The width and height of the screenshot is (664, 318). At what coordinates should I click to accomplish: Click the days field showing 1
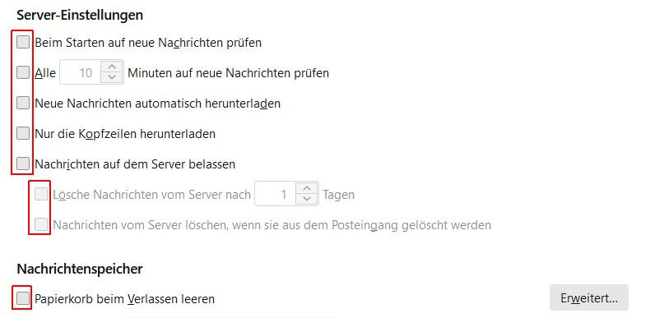point(276,194)
